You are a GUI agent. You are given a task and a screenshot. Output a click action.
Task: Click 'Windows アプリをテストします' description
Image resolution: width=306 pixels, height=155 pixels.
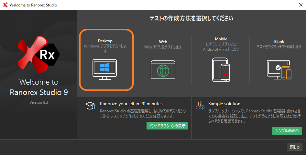(105, 48)
